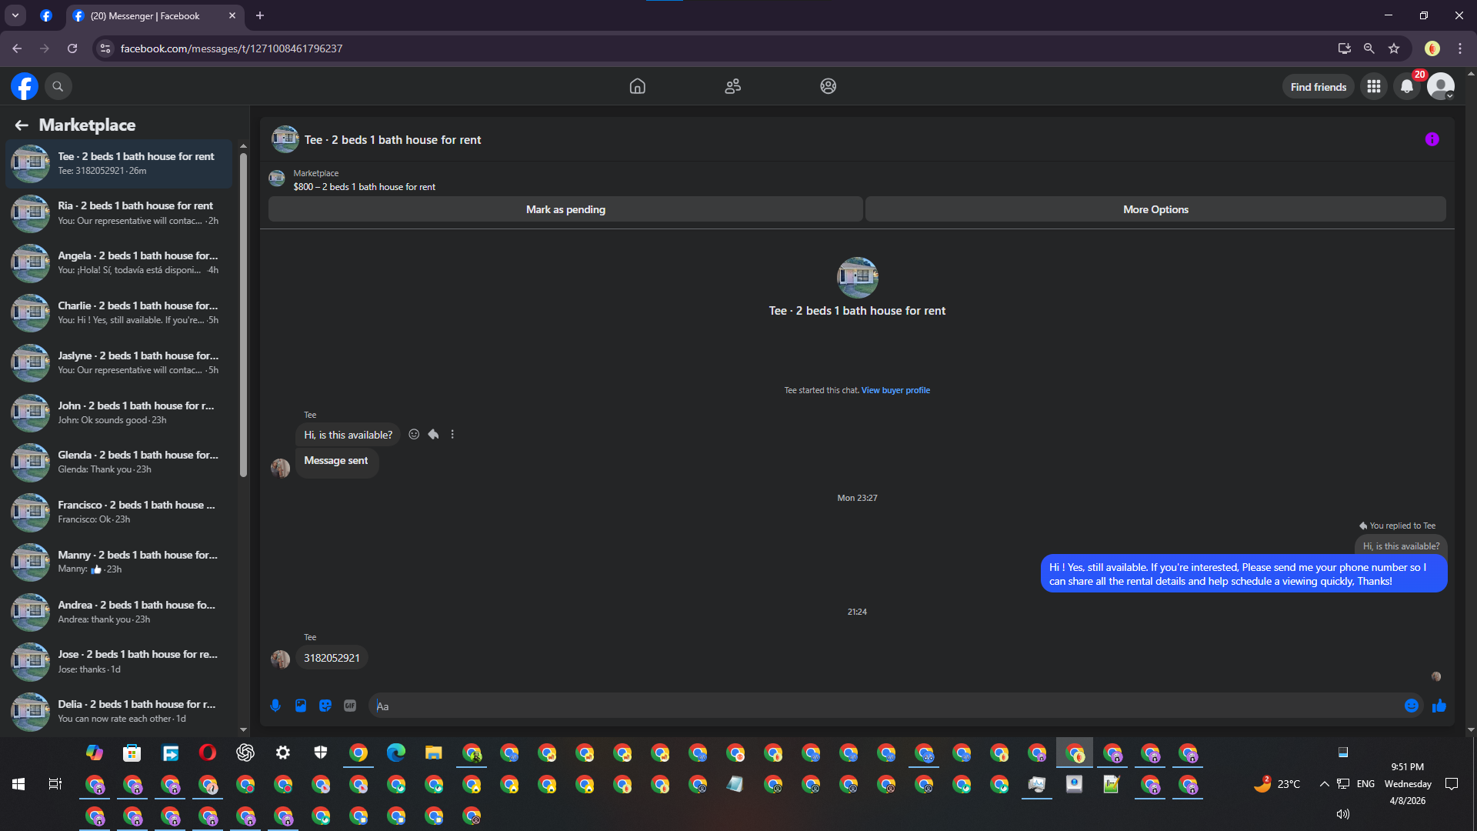The height and width of the screenshot is (831, 1477).
Task: Open the GIF picker icon
Action: click(350, 706)
